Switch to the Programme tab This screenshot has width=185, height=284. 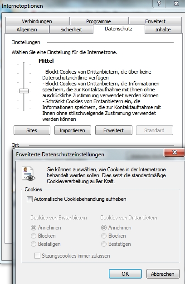point(99,21)
